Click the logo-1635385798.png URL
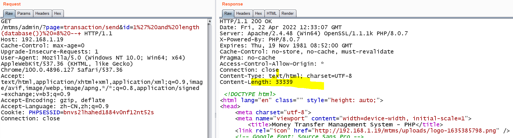The image size is (513, 138). point(406,131)
